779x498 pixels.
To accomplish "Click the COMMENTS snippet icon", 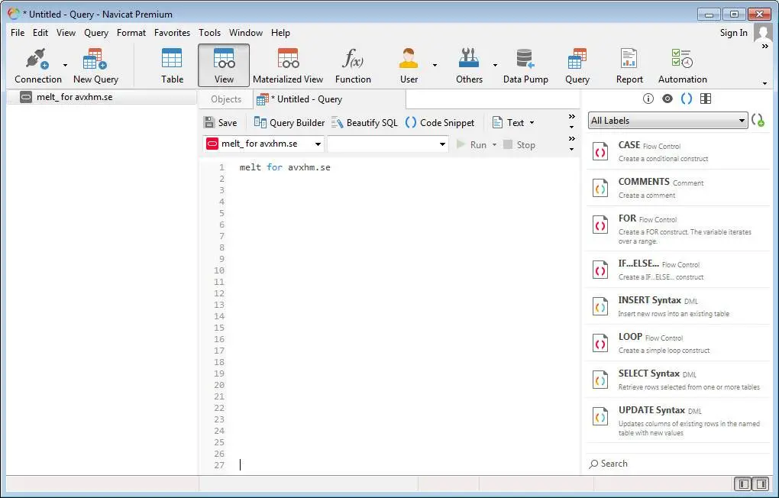I will (600, 188).
